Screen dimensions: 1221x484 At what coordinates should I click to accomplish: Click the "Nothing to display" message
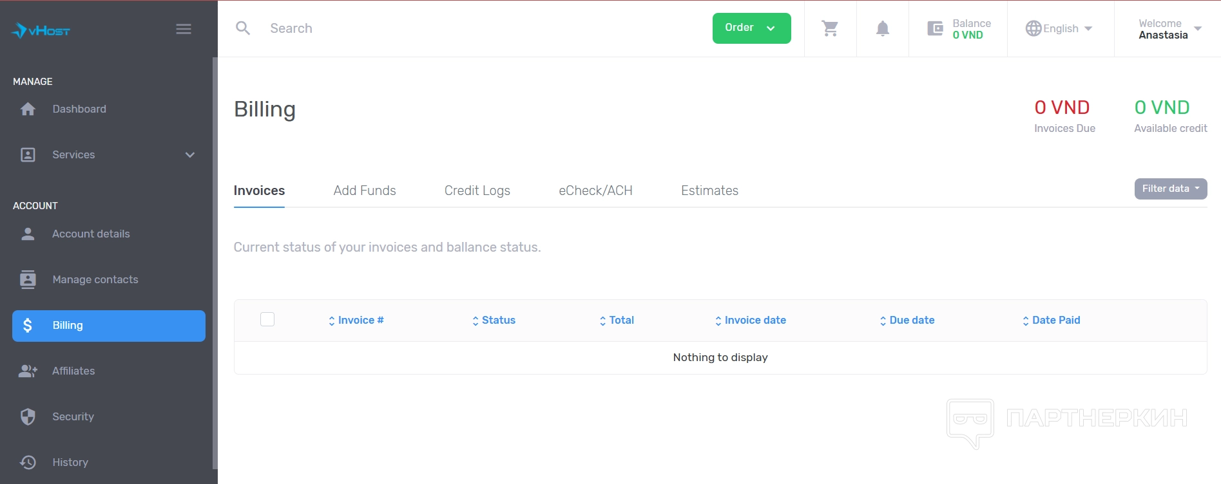(720, 358)
